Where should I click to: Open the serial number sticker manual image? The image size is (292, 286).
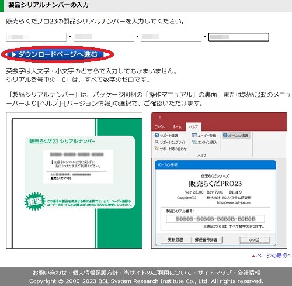click(74, 180)
